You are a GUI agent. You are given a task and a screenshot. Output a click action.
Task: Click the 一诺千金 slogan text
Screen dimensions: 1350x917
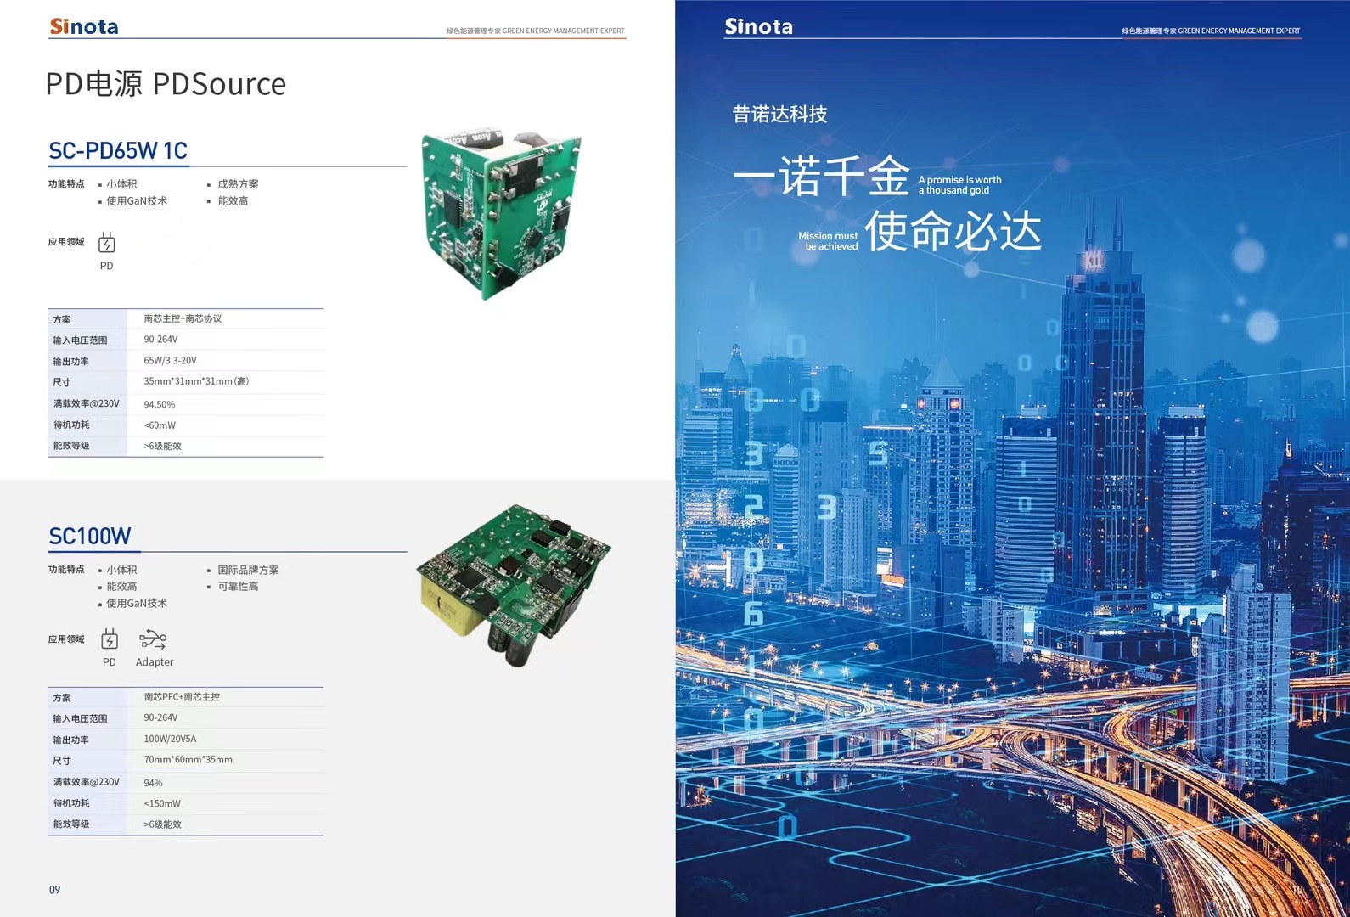tap(821, 177)
